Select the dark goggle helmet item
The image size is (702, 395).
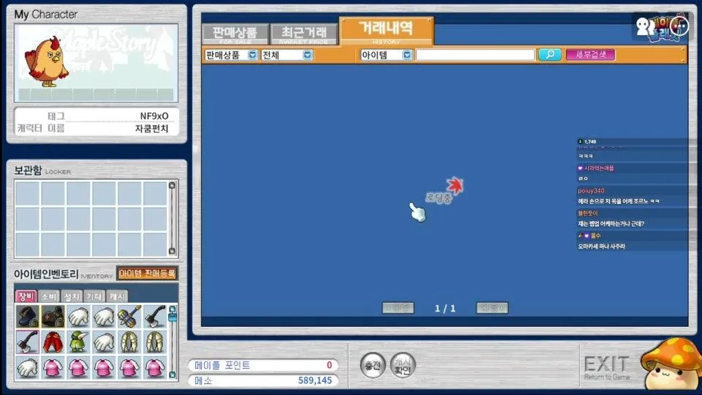coord(53,316)
